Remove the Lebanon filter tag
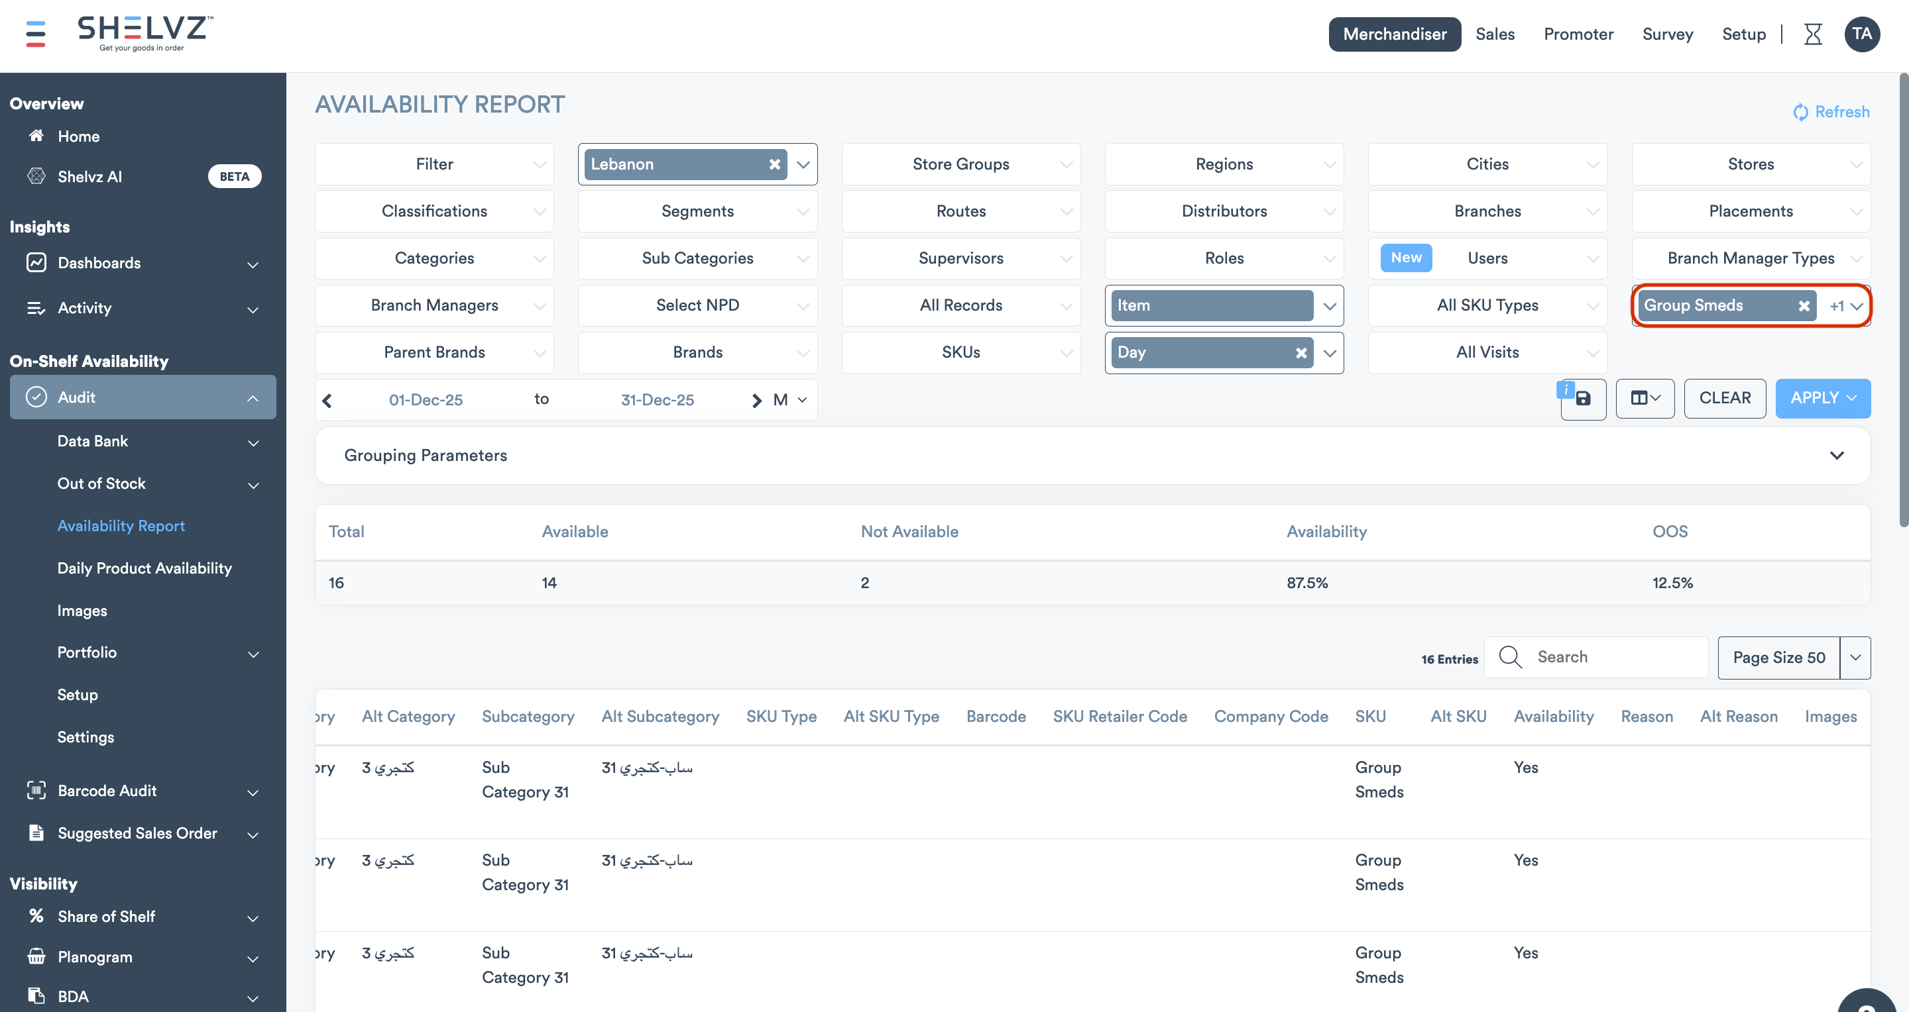Viewport: 1909px width, 1012px height. [774, 164]
